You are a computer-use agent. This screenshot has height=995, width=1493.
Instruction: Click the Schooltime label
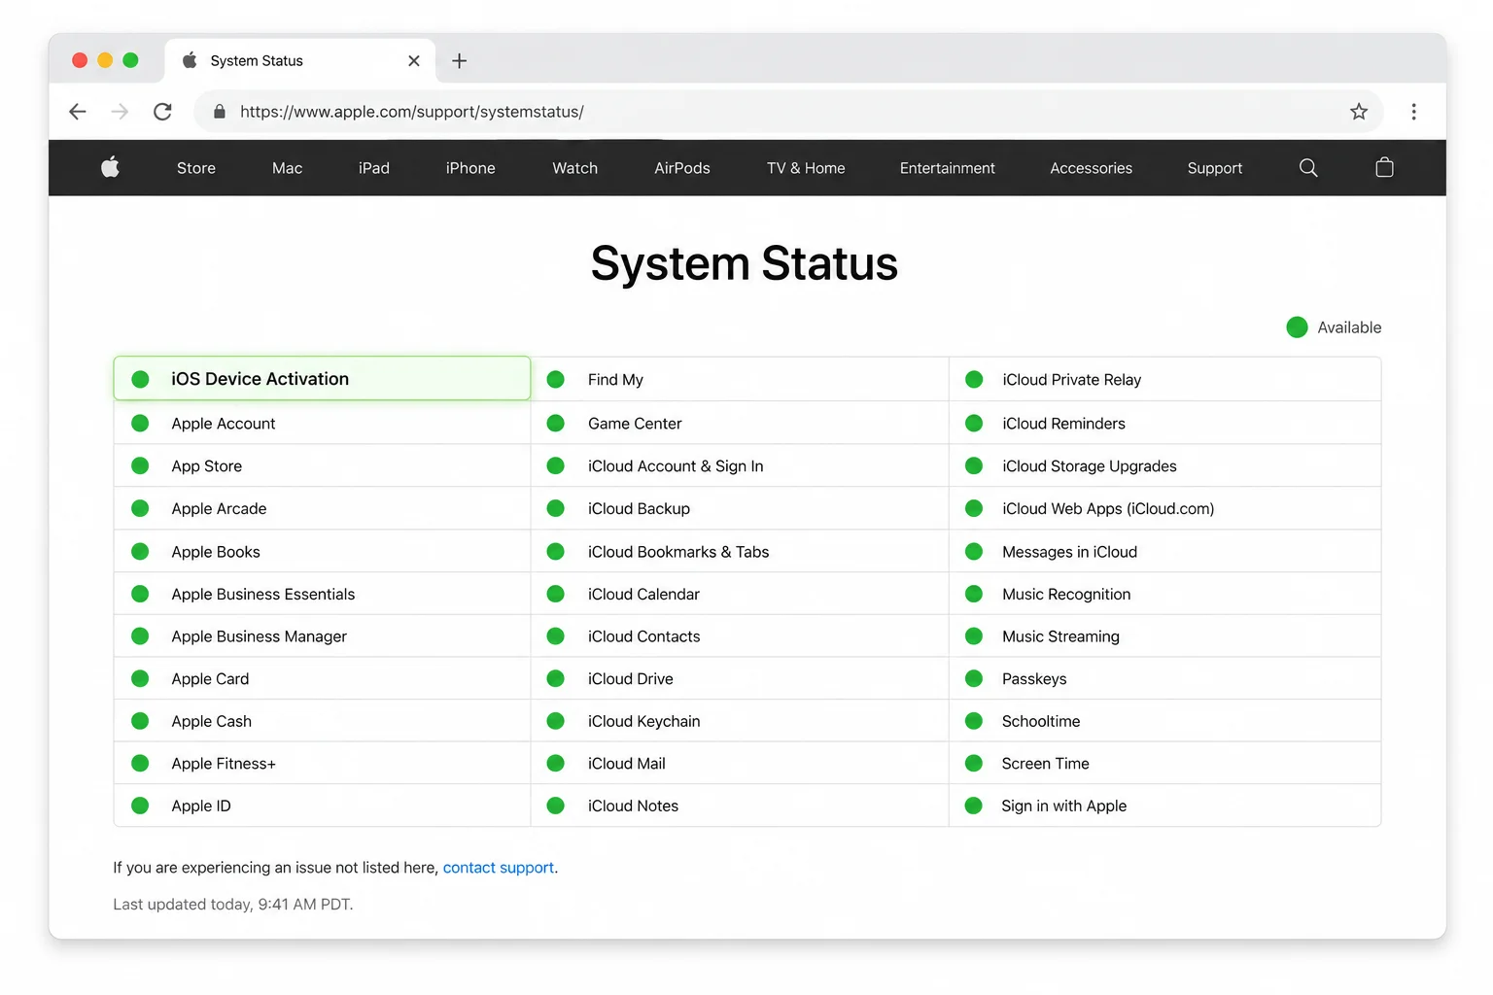(x=1041, y=721)
